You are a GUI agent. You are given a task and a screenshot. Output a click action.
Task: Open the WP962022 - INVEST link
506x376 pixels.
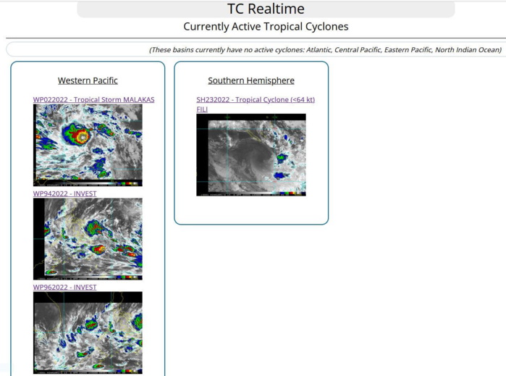coord(64,287)
